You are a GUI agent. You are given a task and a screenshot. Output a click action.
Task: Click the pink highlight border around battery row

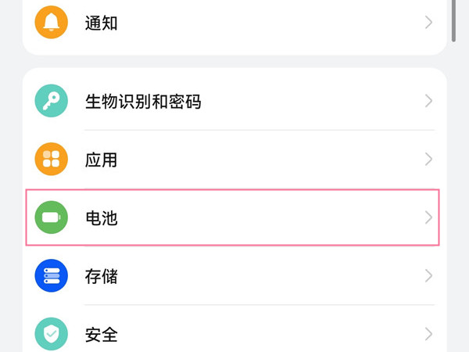coord(234,189)
